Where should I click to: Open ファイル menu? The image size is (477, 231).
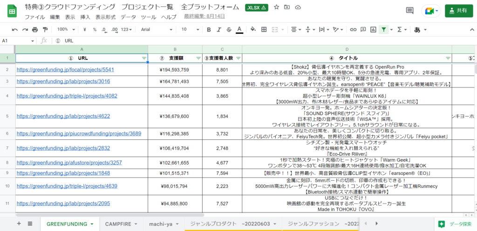click(34, 17)
